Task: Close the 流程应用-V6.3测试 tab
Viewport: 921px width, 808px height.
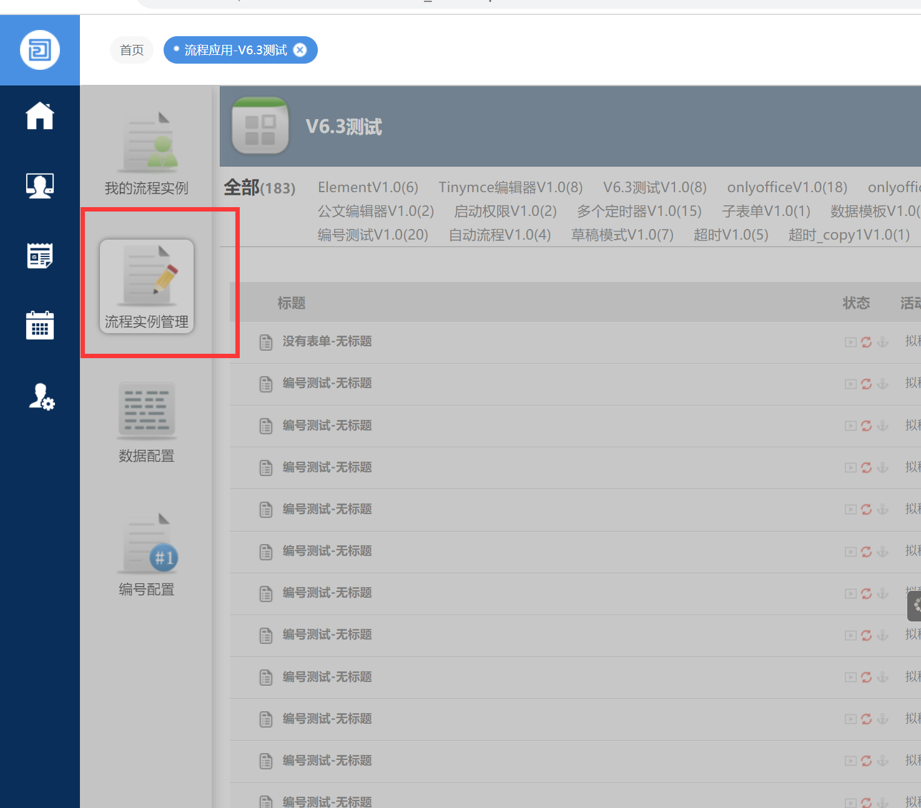Action: pos(300,50)
